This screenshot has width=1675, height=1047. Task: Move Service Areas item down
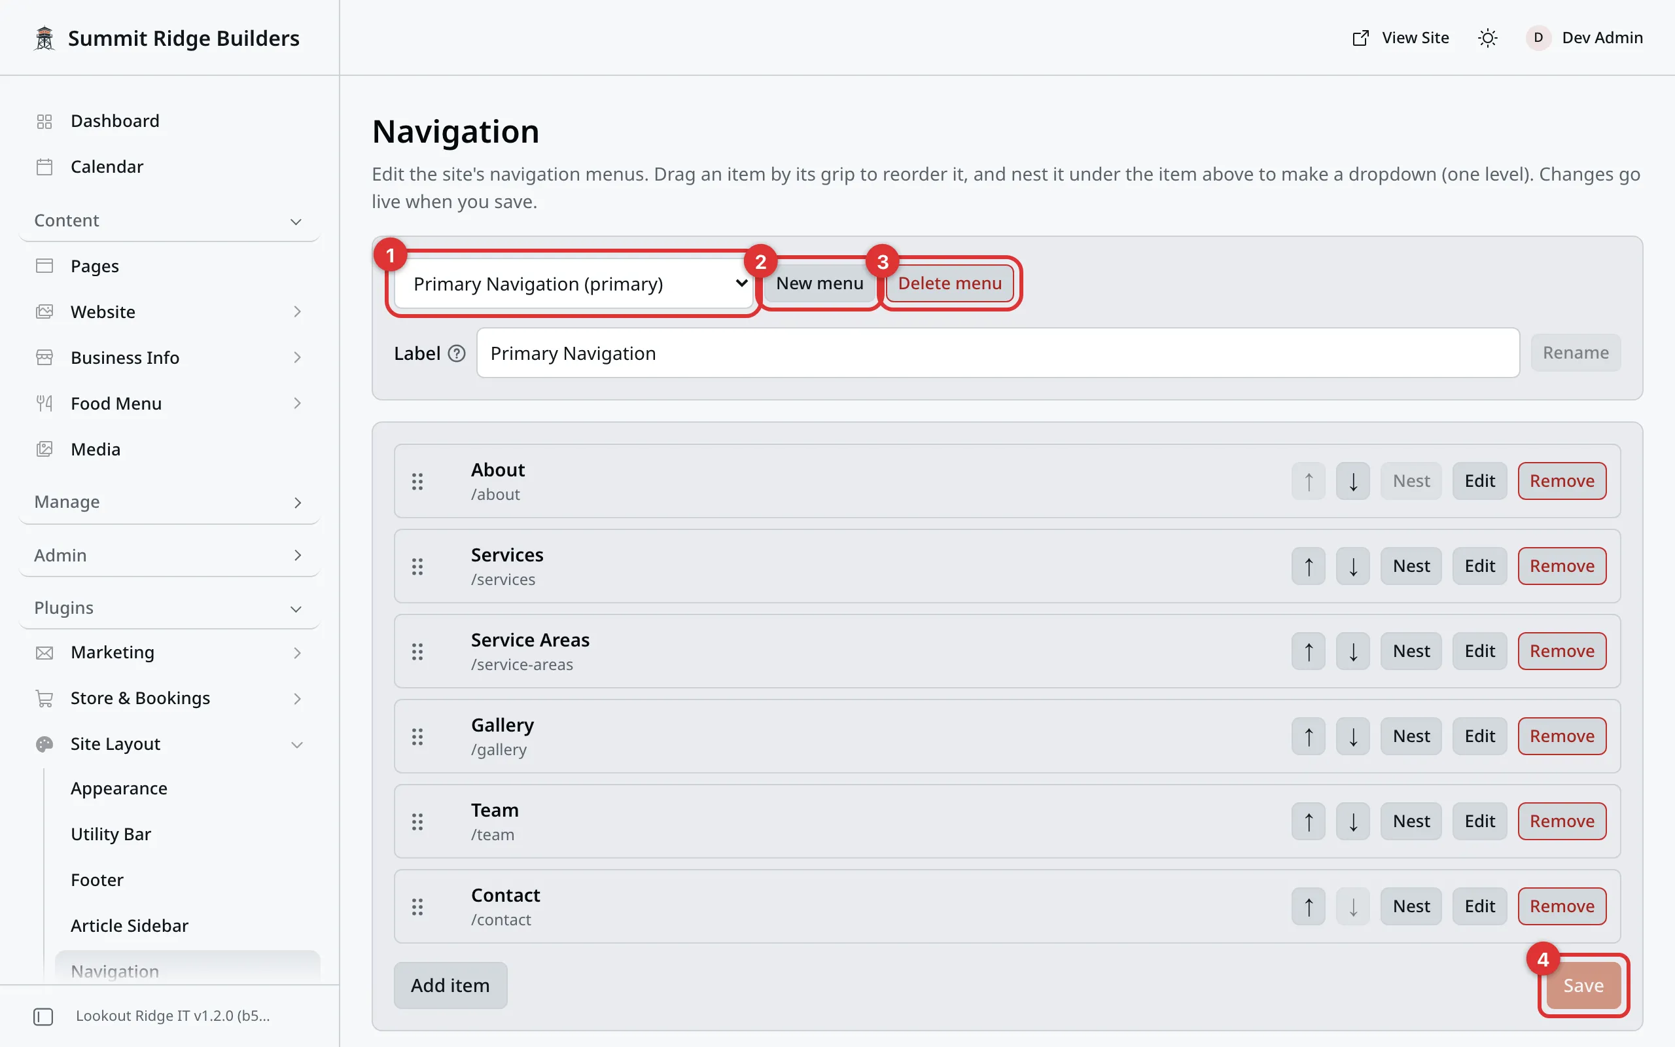pos(1352,652)
